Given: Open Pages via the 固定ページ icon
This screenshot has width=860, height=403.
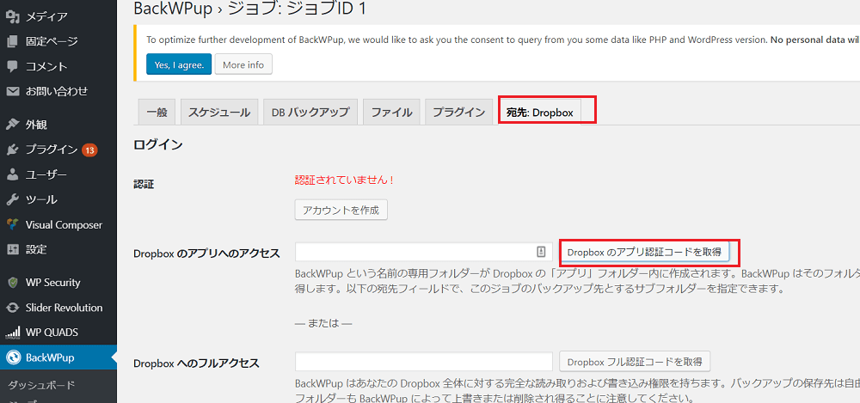Looking at the screenshot, I should 12,41.
